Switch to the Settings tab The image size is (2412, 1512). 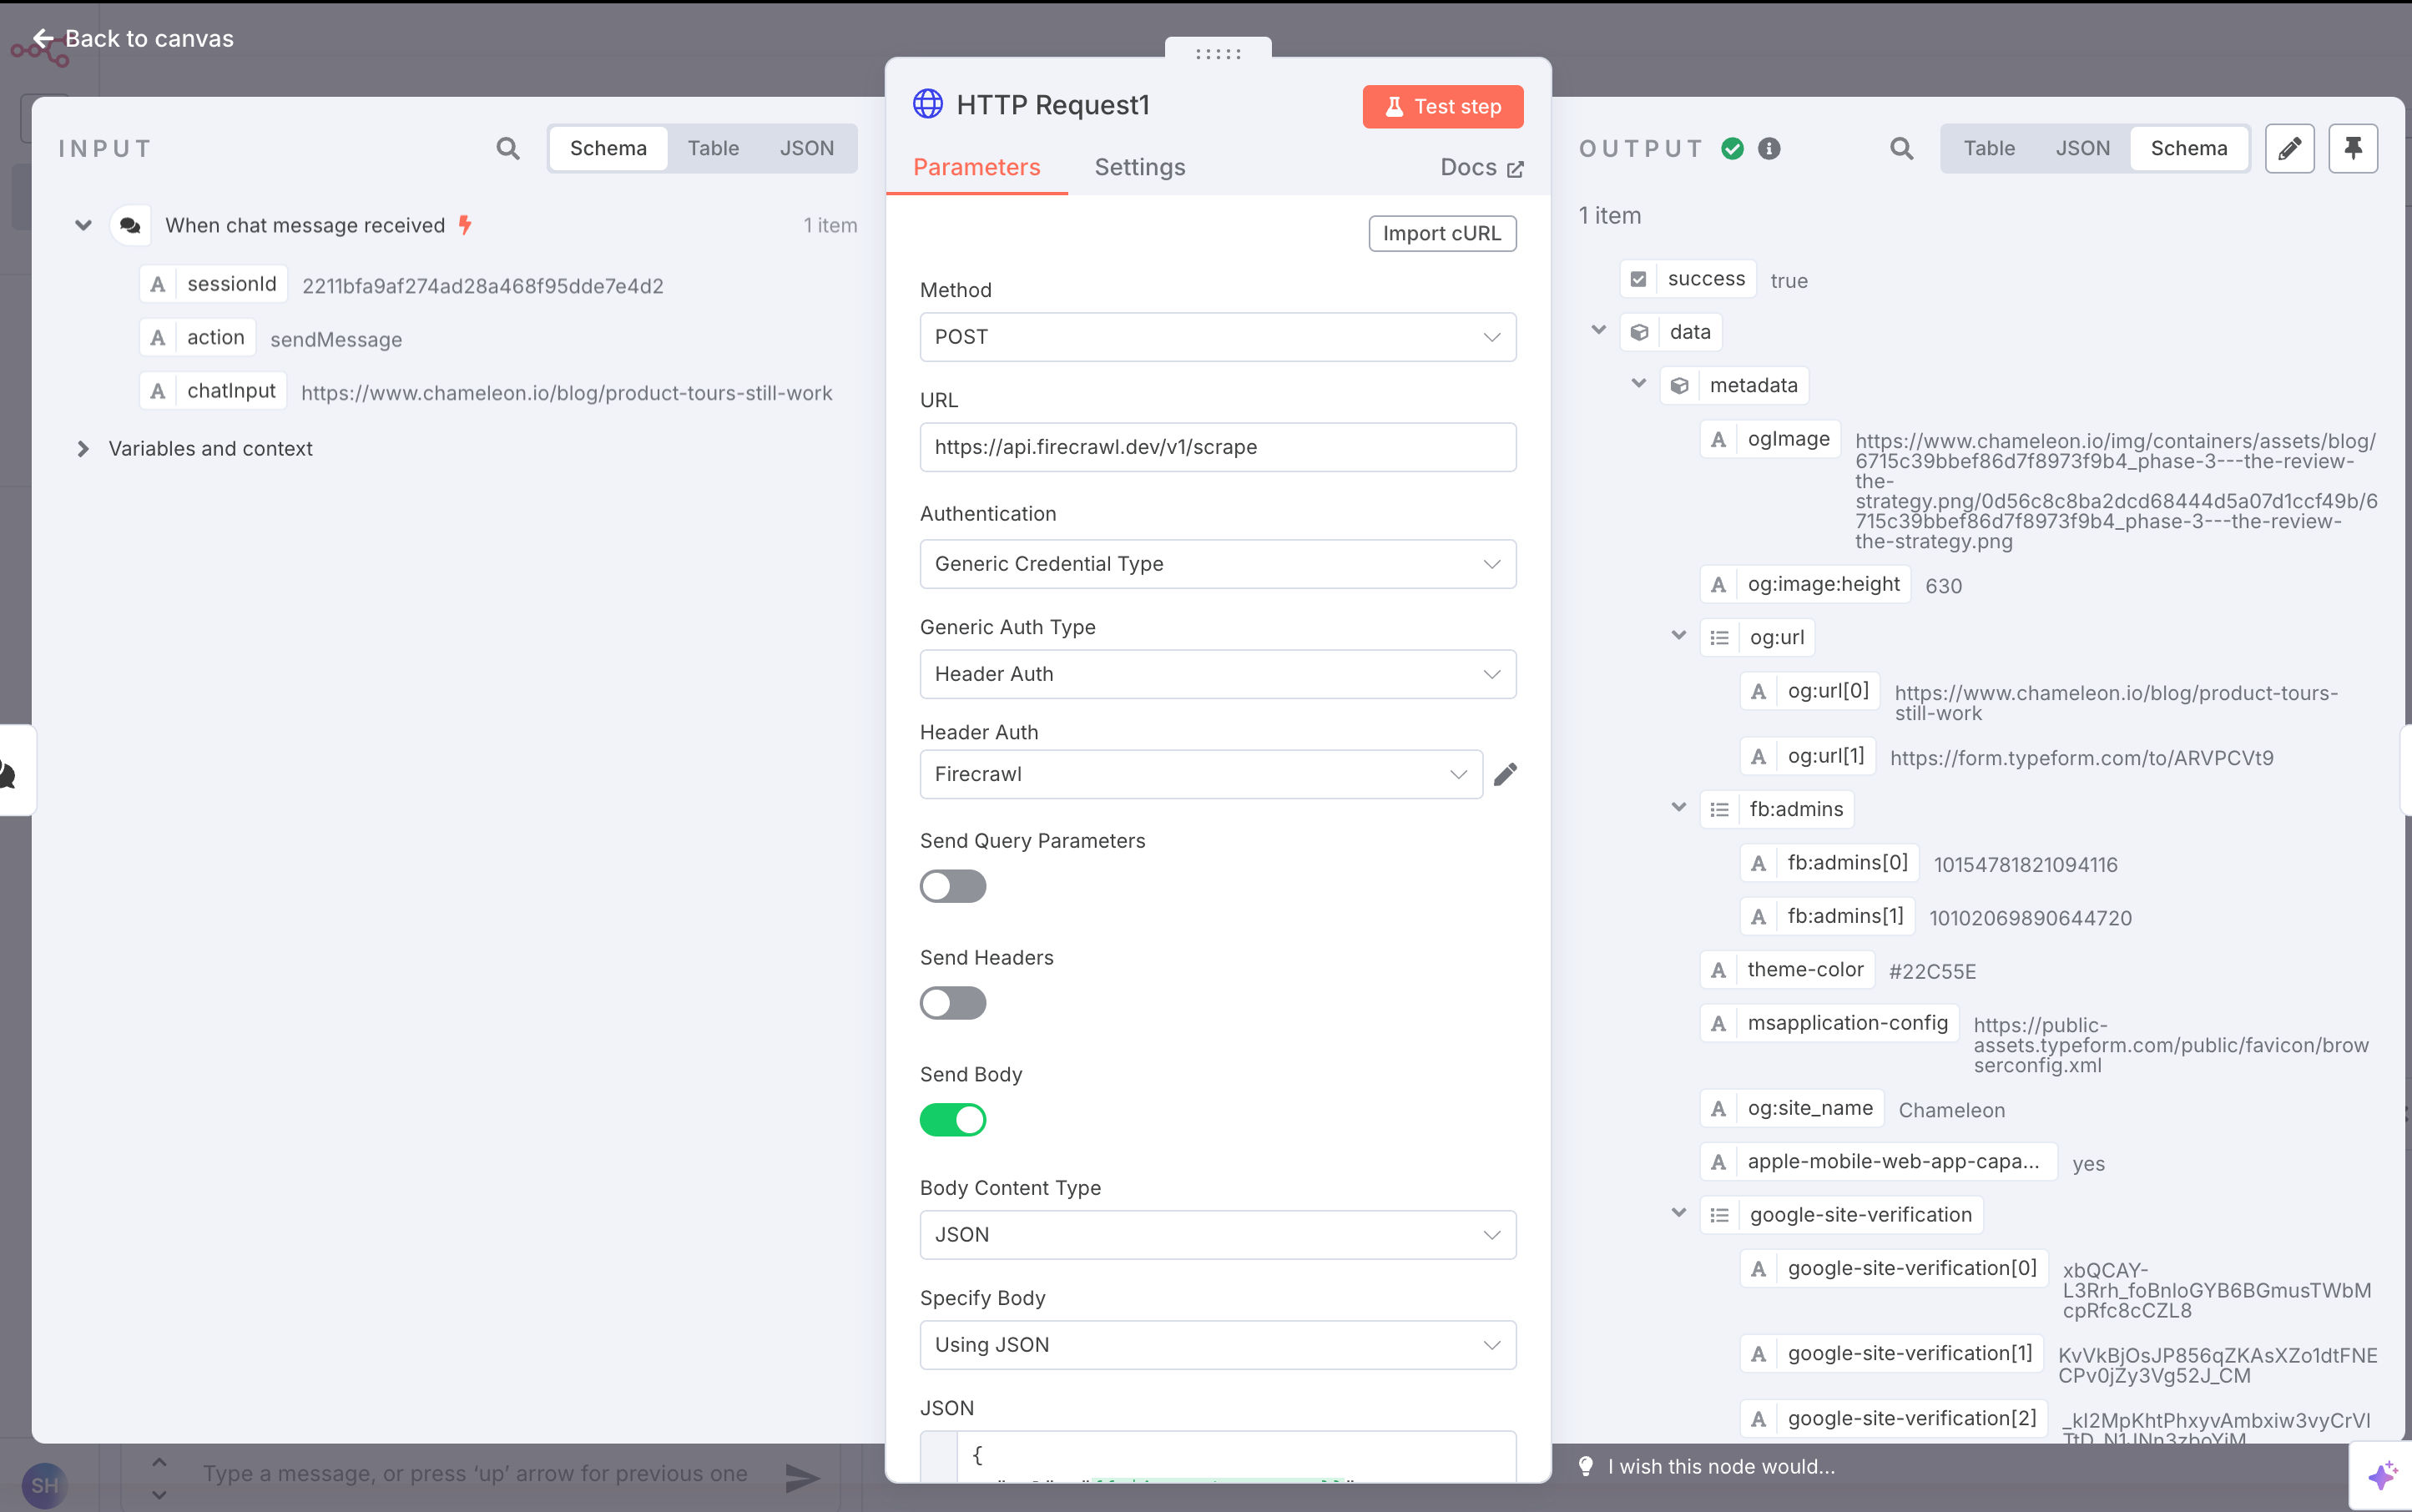1139,167
